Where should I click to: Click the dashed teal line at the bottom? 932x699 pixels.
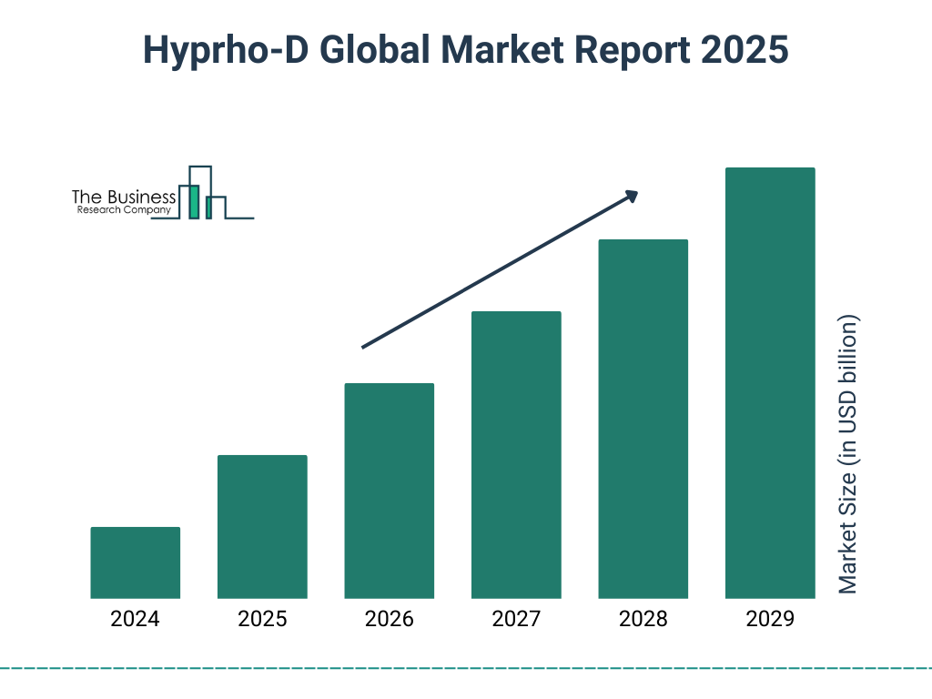(466, 668)
